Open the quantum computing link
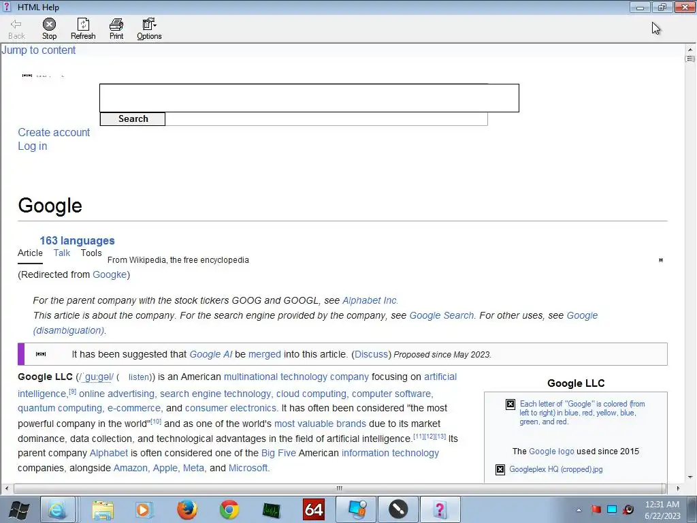Screen dimensions: 697x523 60,409
